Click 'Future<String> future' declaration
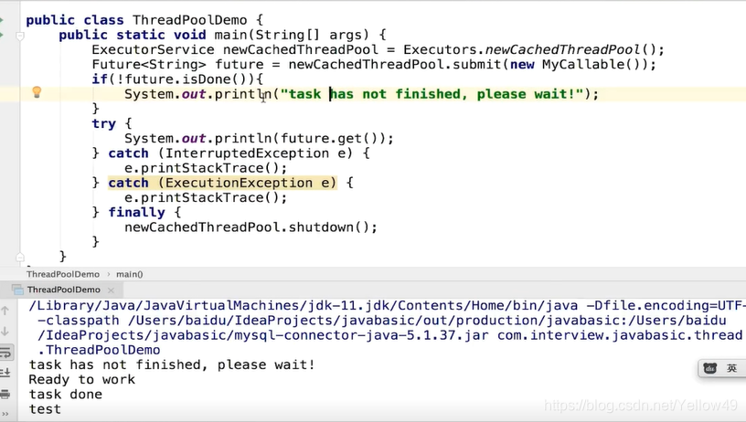Screen dimensions: 746x422 point(177,65)
